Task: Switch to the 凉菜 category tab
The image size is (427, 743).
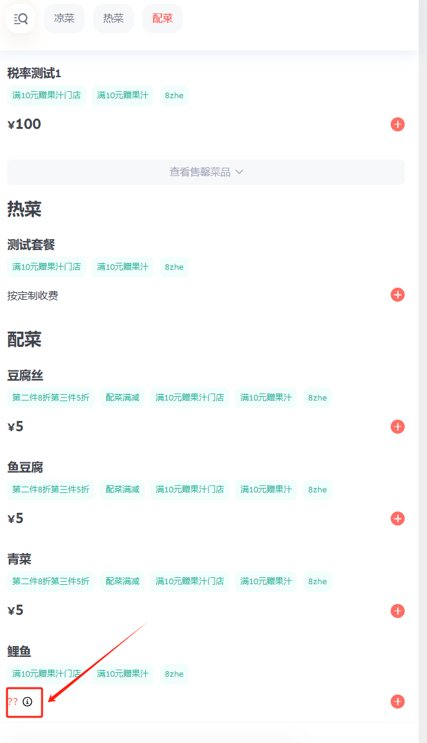Action: [x=64, y=18]
